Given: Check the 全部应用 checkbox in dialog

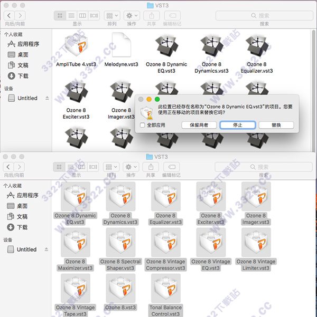Looking at the screenshot, I should (x=143, y=125).
